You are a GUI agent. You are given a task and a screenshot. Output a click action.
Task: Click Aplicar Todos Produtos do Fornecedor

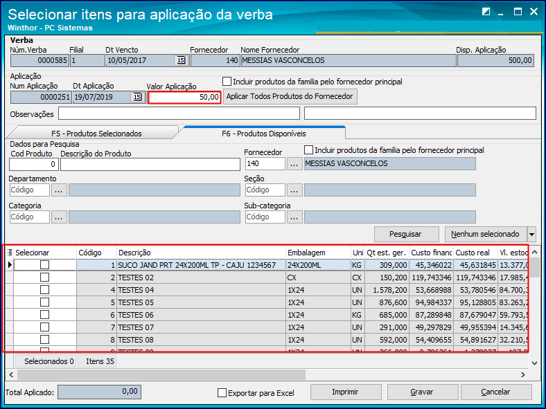pyautogui.click(x=290, y=96)
